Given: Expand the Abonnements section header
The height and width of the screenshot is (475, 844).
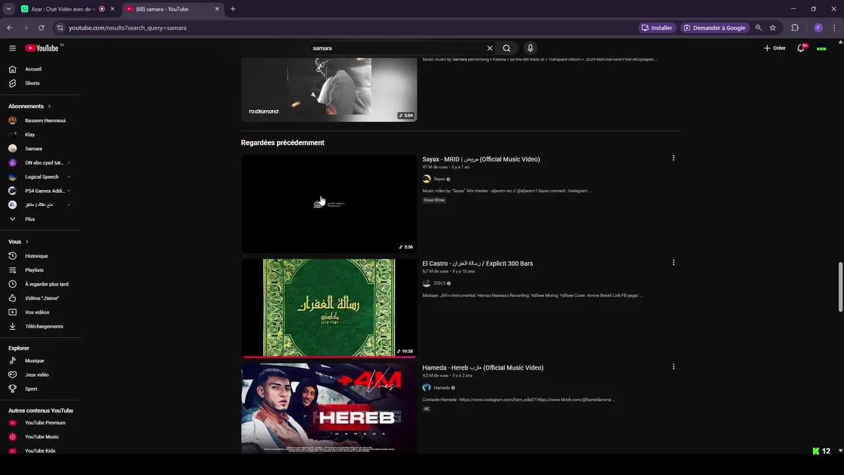Looking at the screenshot, I should click(x=30, y=106).
